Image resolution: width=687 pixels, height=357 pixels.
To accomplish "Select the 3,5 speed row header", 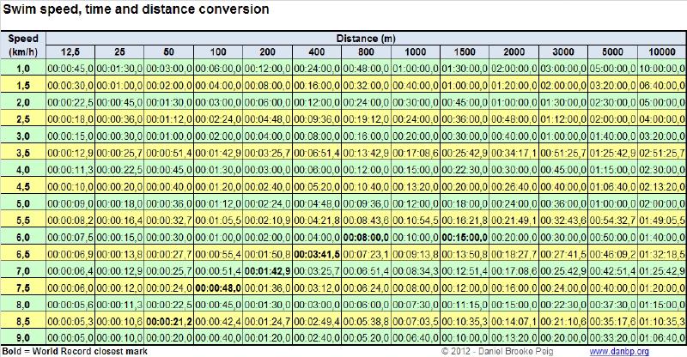I will coord(23,153).
